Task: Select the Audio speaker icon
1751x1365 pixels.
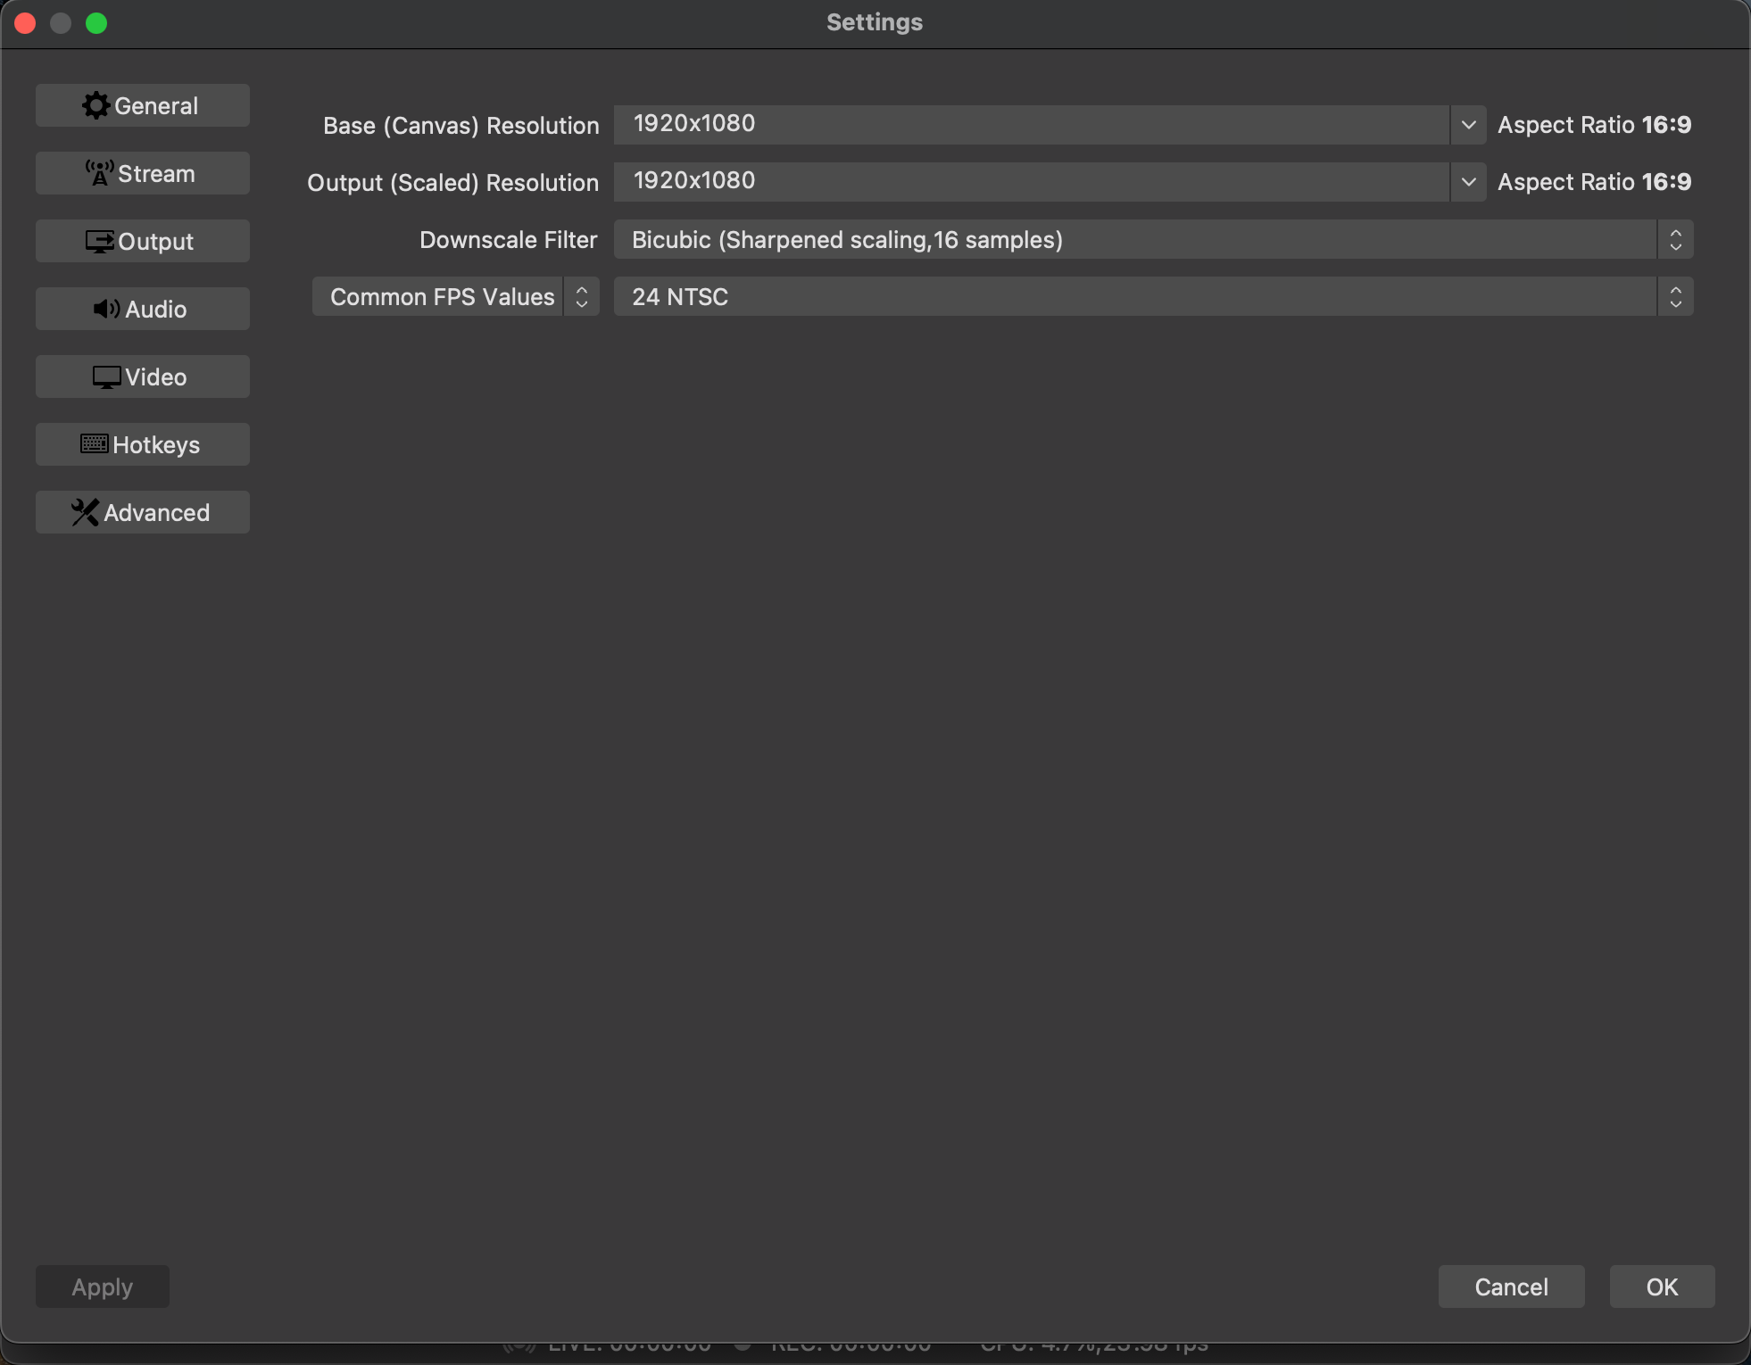Action: tap(104, 309)
